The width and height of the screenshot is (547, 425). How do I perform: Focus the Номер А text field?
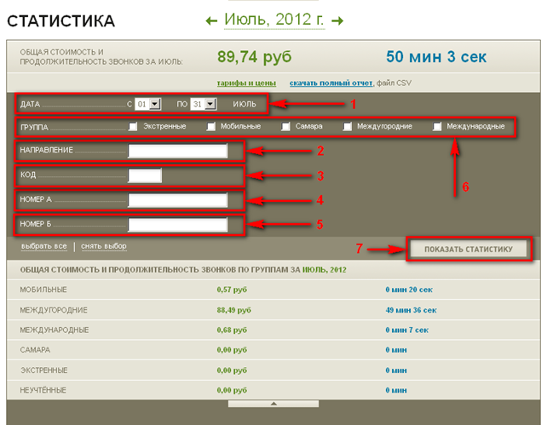point(177,200)
